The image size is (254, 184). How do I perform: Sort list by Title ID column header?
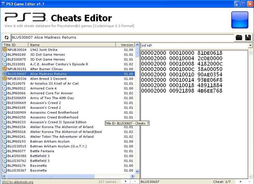(x=15, y=45)
